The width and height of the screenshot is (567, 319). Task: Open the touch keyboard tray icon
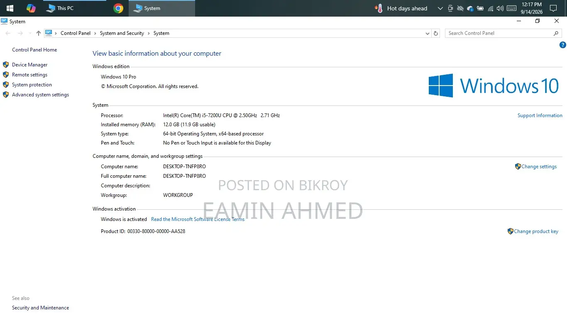click(x=511, y=8)
